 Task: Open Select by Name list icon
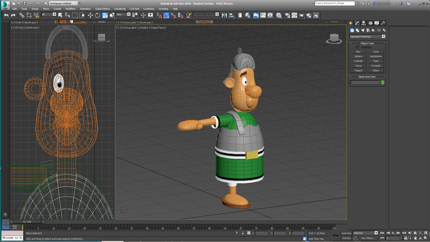click(x=68, y=15)
